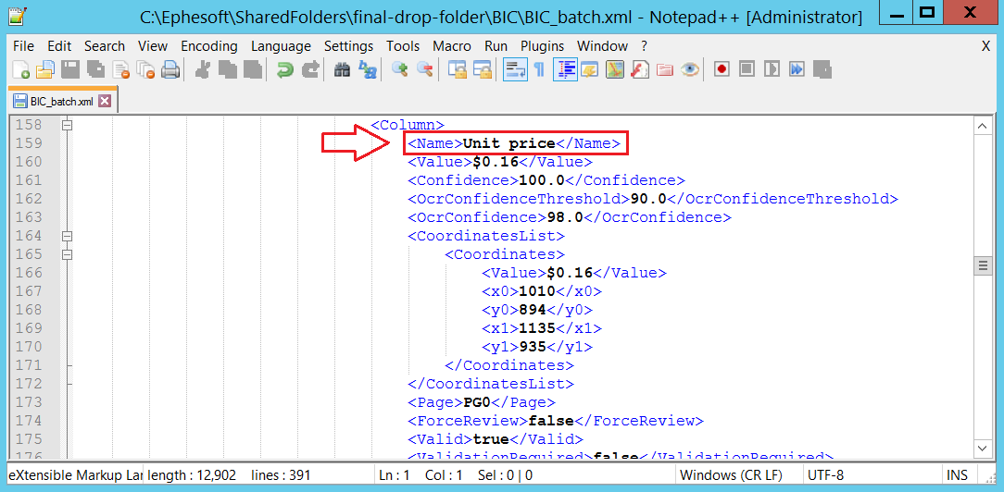Click the 98.0 OcrConfidence value

(565, 217)
